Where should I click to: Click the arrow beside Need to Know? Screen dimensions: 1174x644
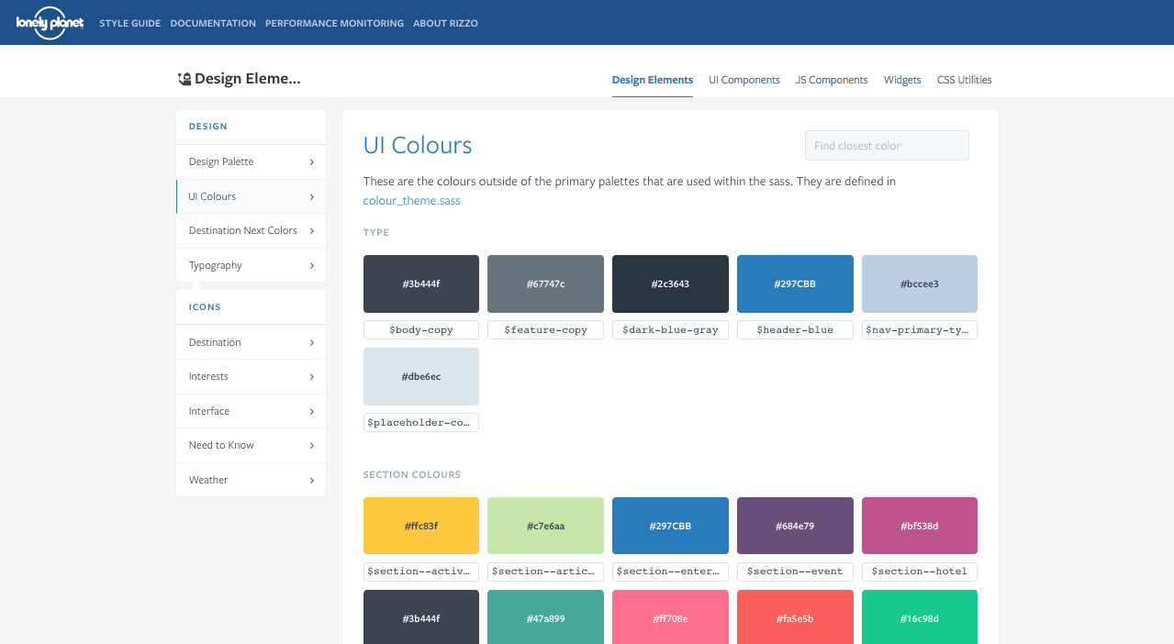click(312, 446)
